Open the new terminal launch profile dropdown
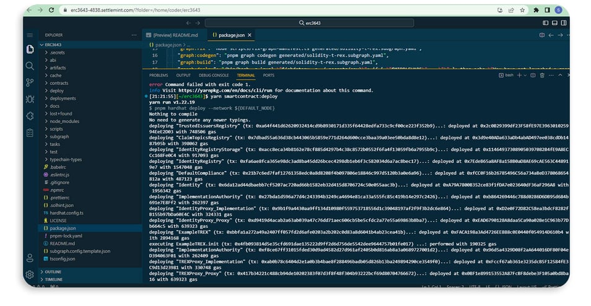This screenshot has height=306, width=591. tap(525, 76)
